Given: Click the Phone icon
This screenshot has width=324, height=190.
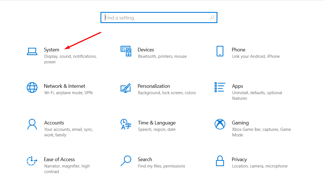Looking at the screenshot, I should pyautogui.click(x=220, y=51).
